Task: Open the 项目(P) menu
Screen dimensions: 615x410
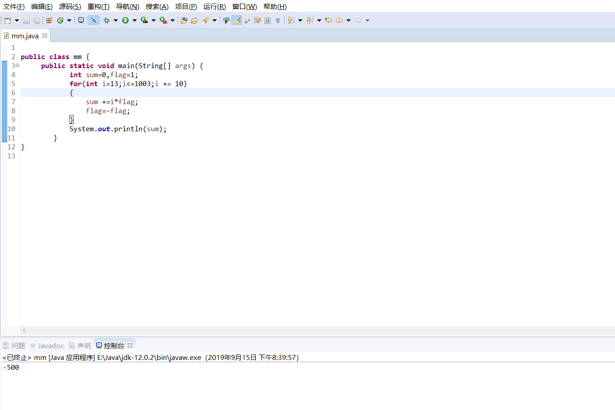Action: pos(186,6)
